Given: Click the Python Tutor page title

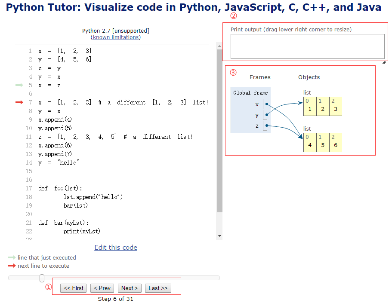Looking at the screenshot, I should point(194,7).
